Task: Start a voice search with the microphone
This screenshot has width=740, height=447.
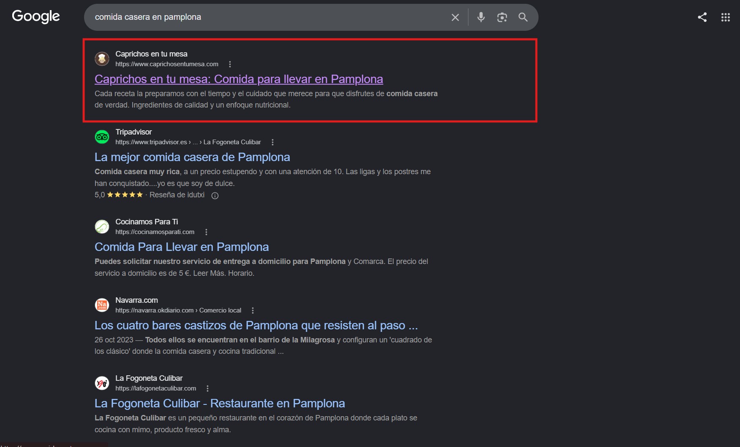Action: click(x=481, y=17)
